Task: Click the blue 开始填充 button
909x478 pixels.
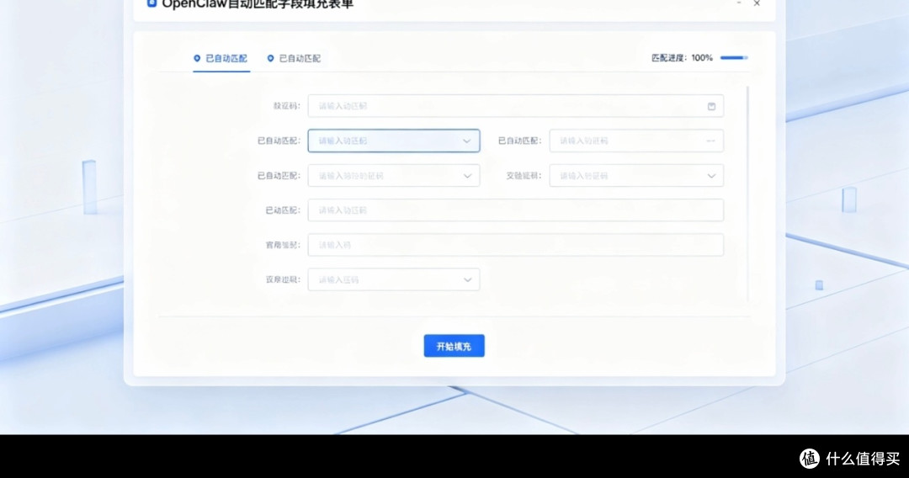Action: coord(454,346)
